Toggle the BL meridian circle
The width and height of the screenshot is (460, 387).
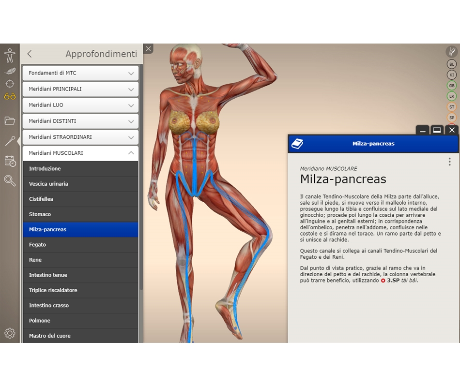pyautogui.click(x=451, y=64)
